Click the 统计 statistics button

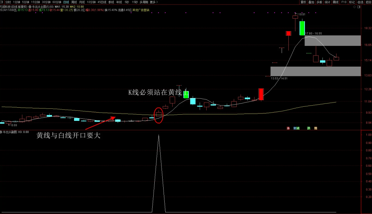tap(328, 2)
